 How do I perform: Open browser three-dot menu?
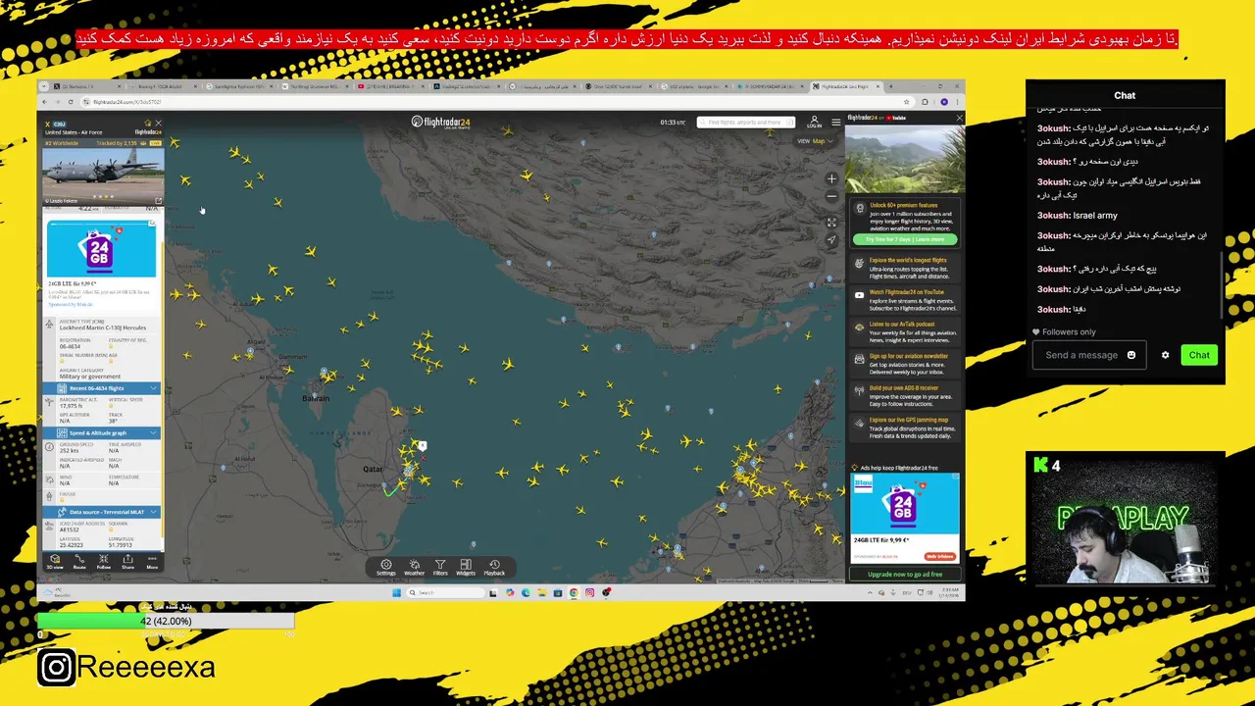[x=957, y=102]
